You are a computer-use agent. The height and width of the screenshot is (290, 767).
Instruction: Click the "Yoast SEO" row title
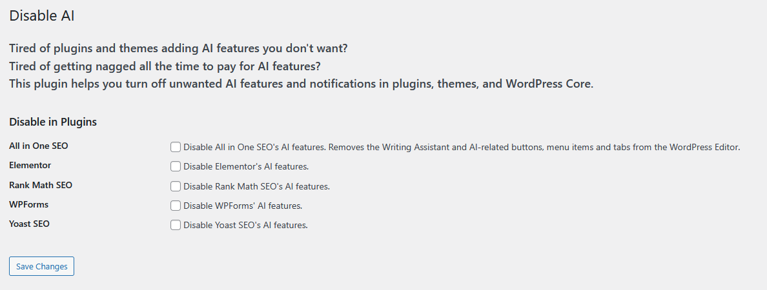pyautogui.click(x=30, y=224)
